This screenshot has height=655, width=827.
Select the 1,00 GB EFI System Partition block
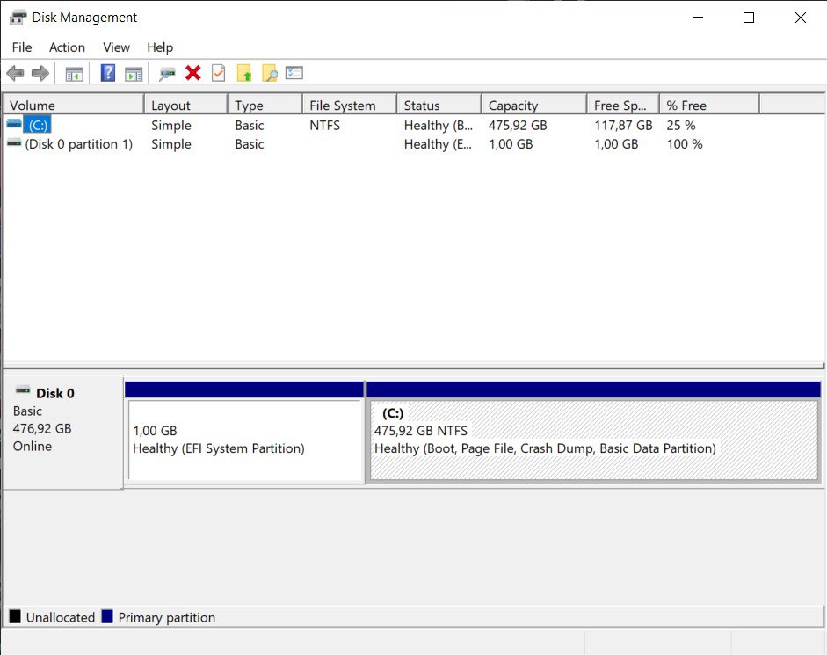click(x=244, y=440)
